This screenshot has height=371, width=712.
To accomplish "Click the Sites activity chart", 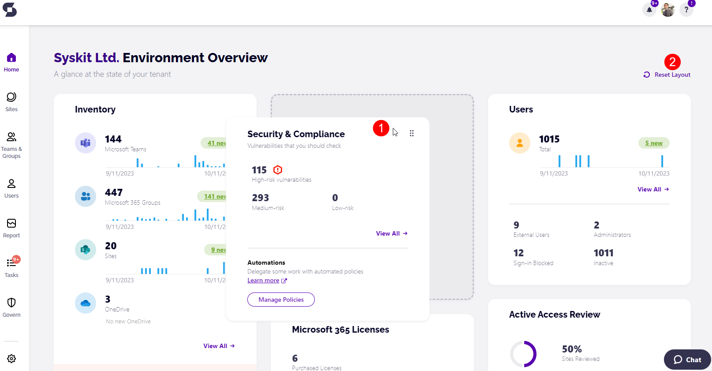I will [166, 268].
